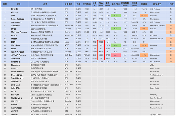Viewport: 176px width, 117px height.
Task: Click the 项目 column header
Action: pos(19,5)
